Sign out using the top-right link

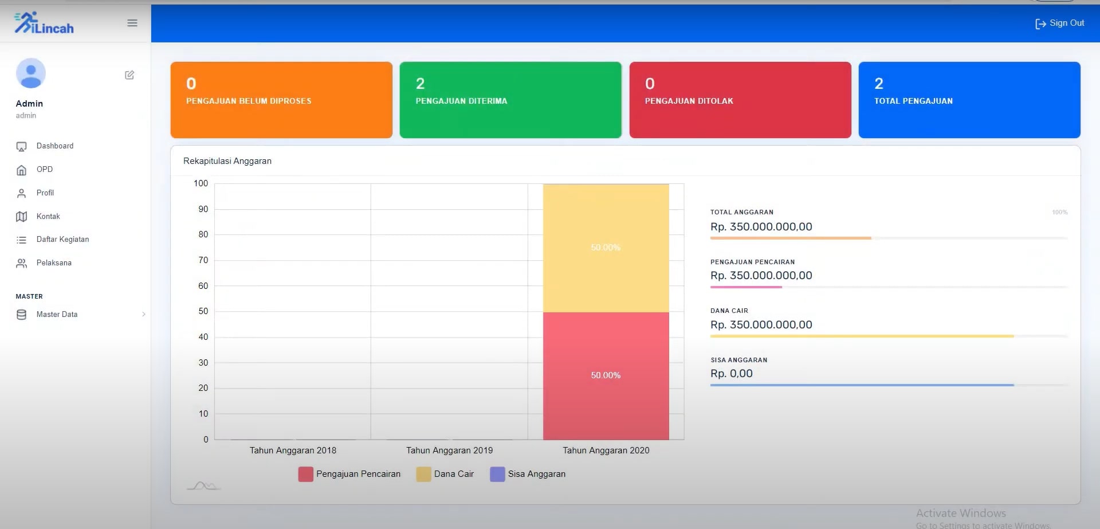1059,23
